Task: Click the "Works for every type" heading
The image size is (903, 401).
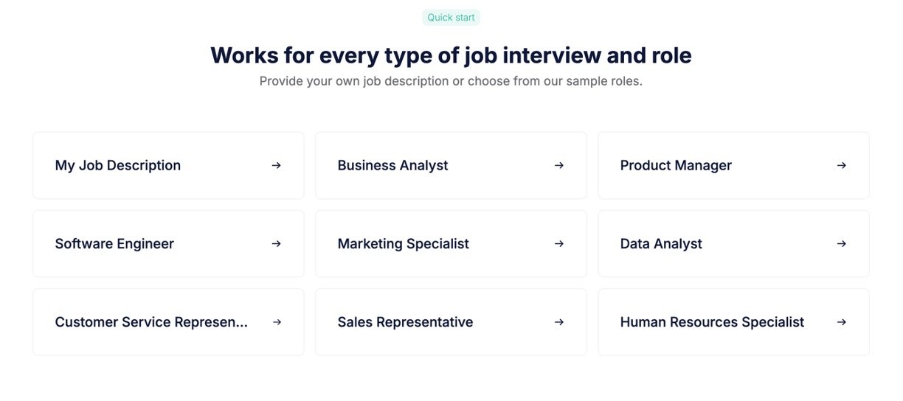Action: tap(451, 55)
